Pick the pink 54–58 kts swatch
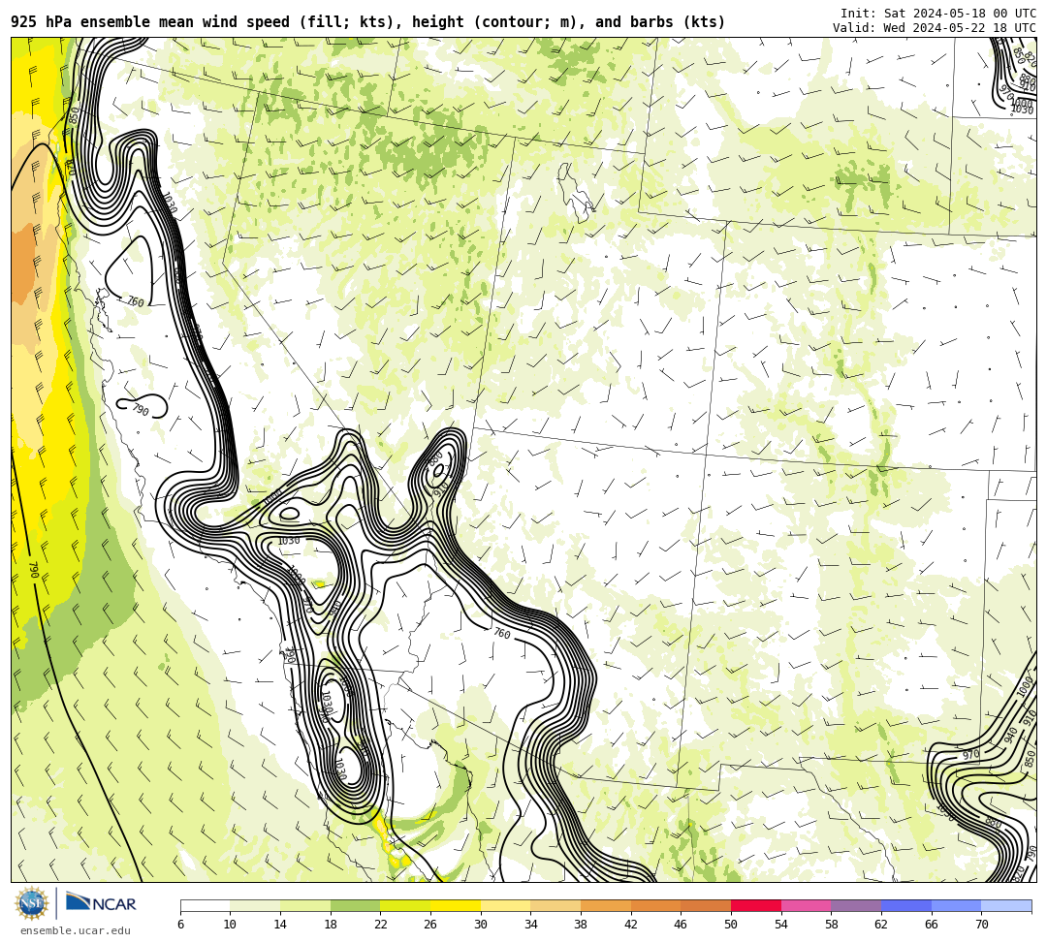1047x943 pixels. tap(807, 905)
